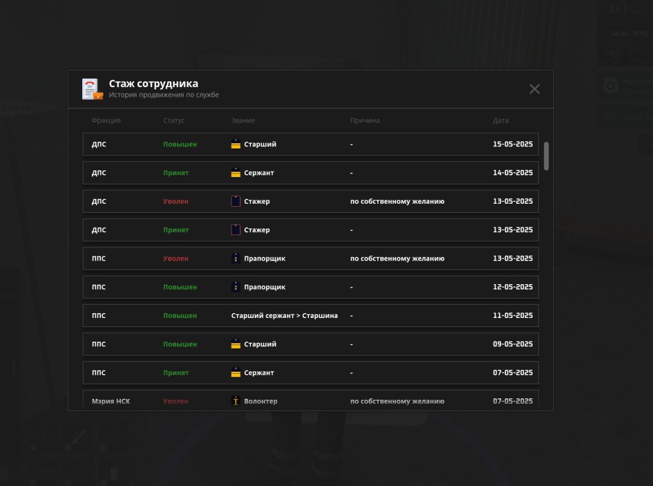Click Уволен status in the ППС Прапорщик row
Image resolution: width=653 pixels, height=486 pixels.
pos(176,258)
